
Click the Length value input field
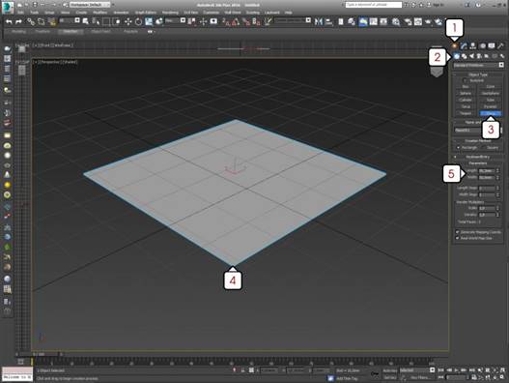pyautogui.click(x=487, y=170)
